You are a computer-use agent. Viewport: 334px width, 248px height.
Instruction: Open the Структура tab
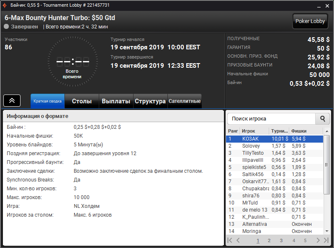pos(150,101)
